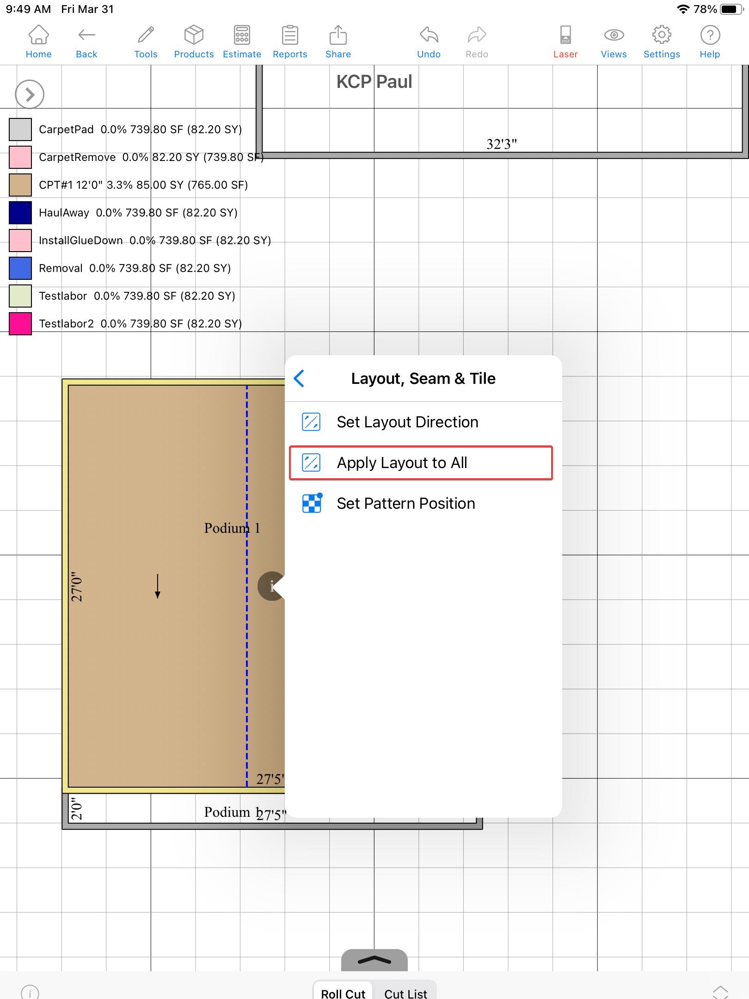Go to Home in the toolbar

38,42
